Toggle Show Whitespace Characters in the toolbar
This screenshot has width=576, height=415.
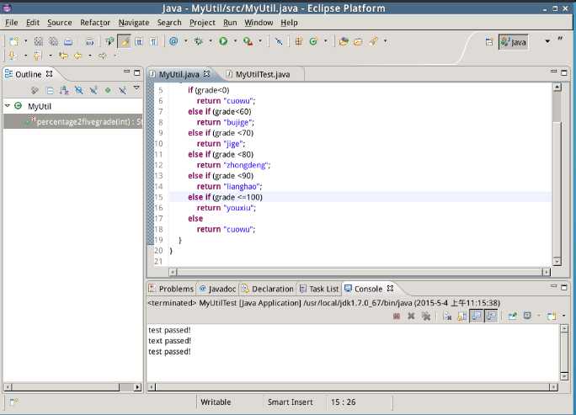(x=153, y=41)
